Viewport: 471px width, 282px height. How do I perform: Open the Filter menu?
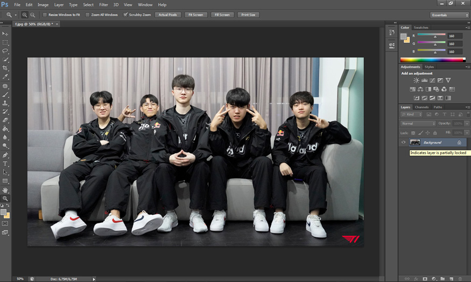coord(103,4)
